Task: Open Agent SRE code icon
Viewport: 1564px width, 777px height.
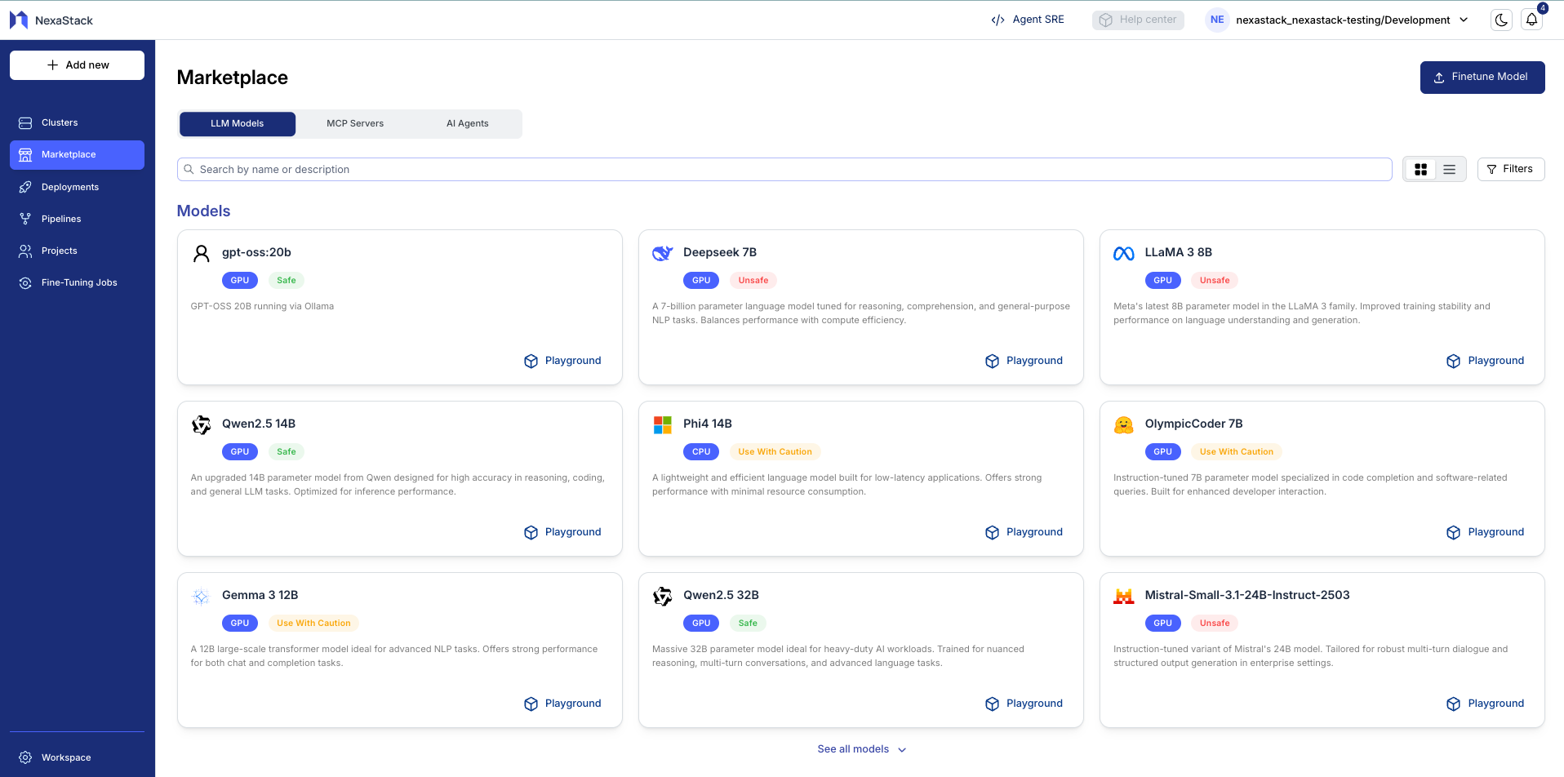Action: tap(997, 20)
